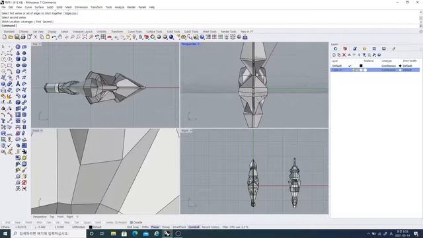The image size is (423, 238).
Task: Click the blue sphere Render icon in toolbar
Action: point(171,37)
